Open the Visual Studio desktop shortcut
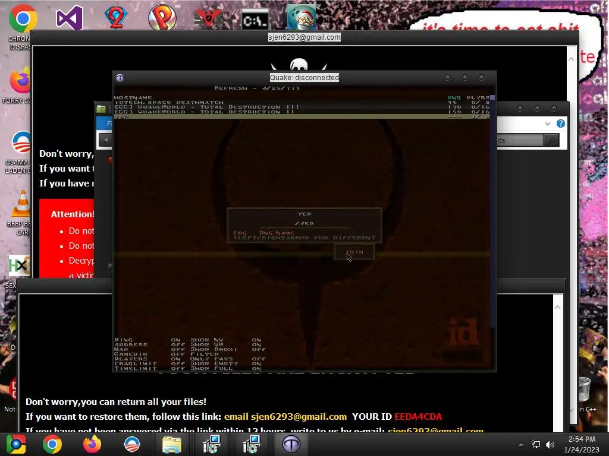 tap(69, 18)
